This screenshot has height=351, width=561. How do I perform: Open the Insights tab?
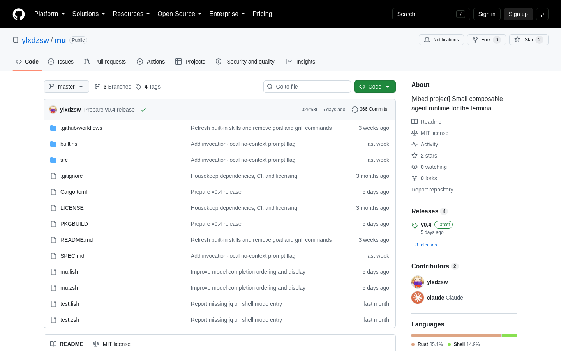tap(300, 62)
